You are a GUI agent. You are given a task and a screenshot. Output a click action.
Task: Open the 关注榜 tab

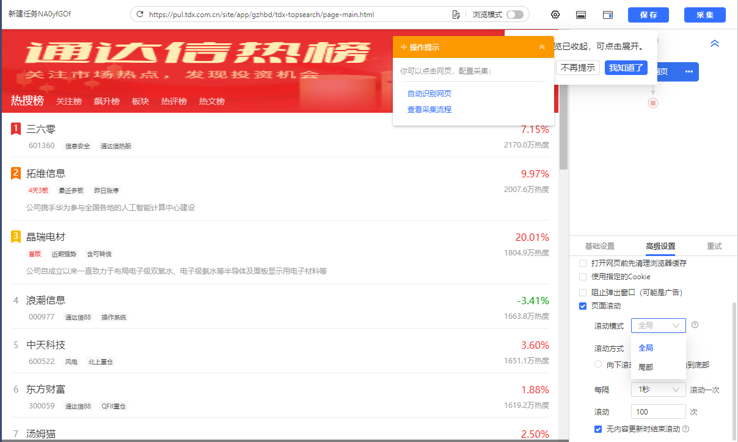[x=69, y=101]
